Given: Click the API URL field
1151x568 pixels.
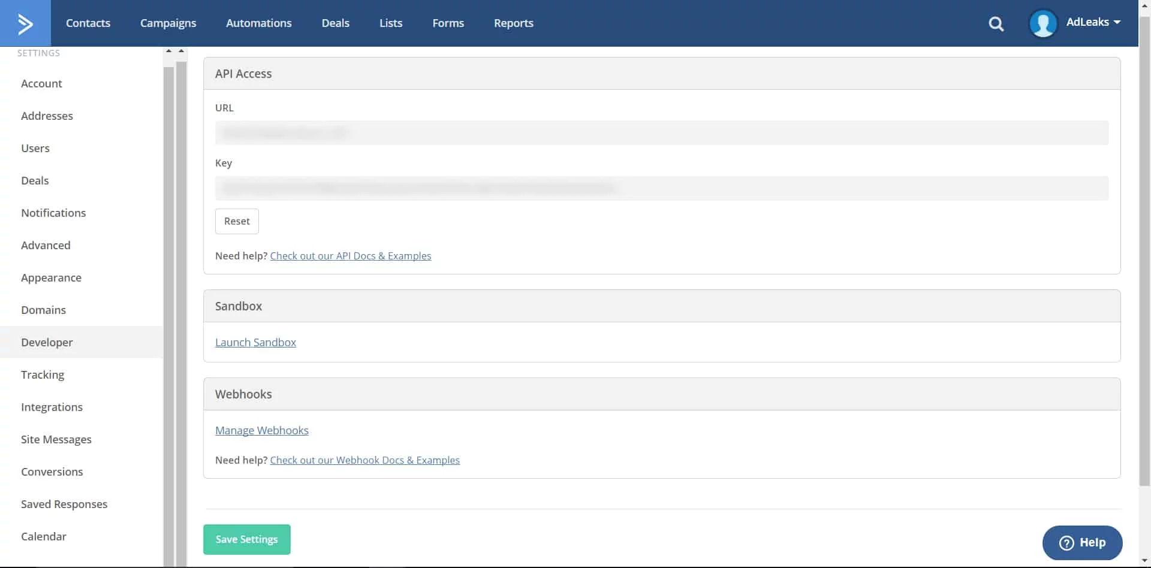Looking at the screenshot, I should pyautogui.click(x=662, y=132).
